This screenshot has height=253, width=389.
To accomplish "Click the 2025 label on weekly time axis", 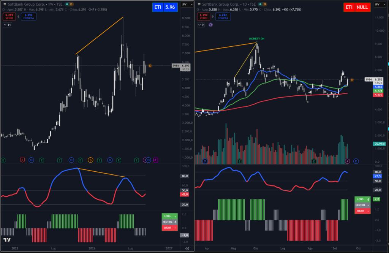I will tap(15, 248).
